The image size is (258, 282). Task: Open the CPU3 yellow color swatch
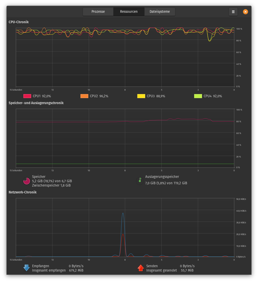pos(141,96)
